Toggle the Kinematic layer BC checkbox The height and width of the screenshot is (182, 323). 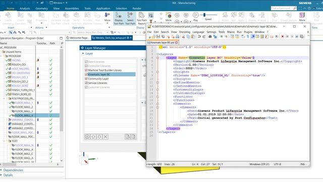[x=86, y=74]
